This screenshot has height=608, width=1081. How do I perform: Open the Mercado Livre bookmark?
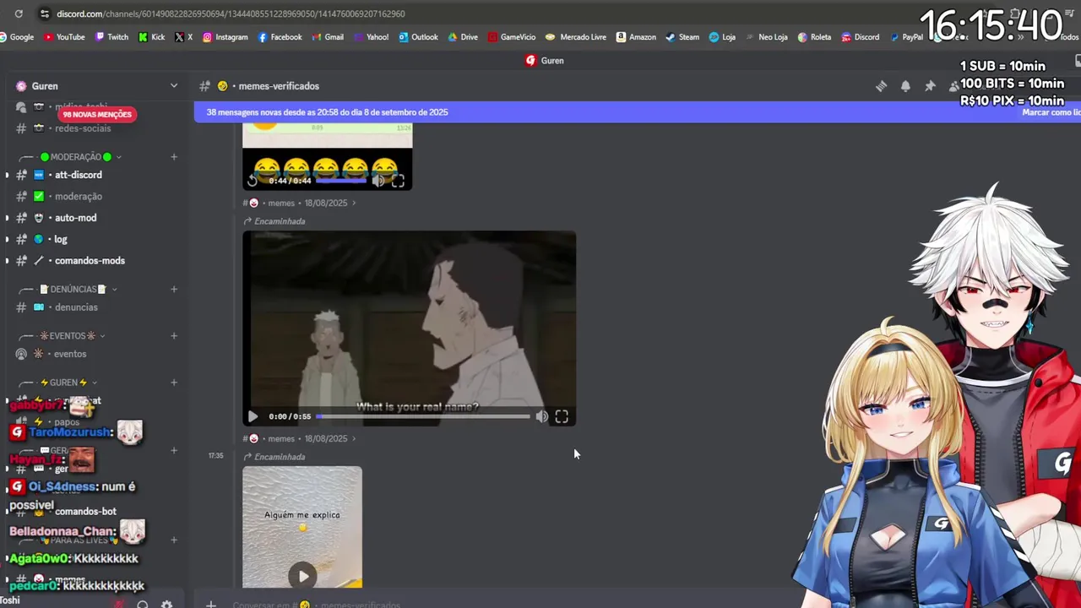coord(576,37)
